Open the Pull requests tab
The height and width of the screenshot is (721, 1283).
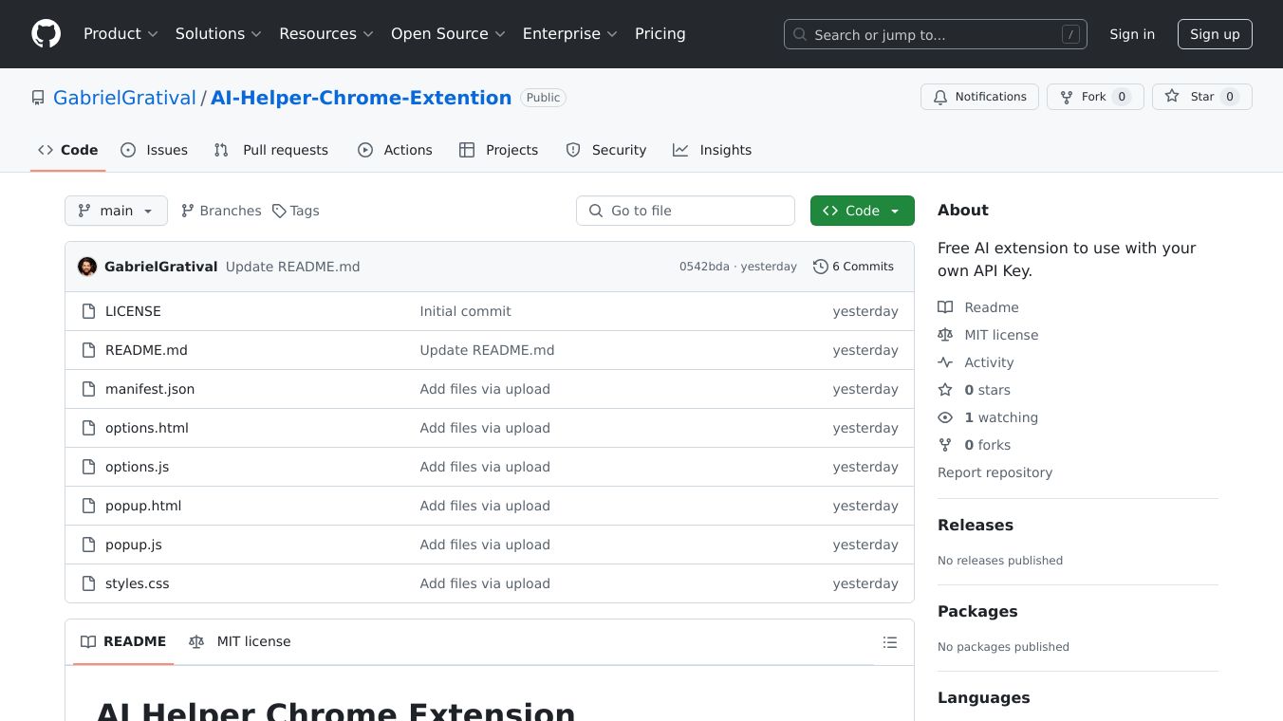pos(271,150)
